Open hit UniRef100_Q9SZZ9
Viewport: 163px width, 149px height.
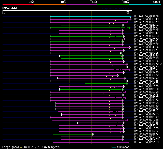(146, 16)
